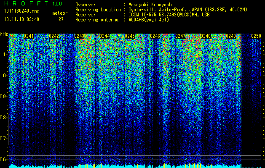Click the 1.1 frequency axis label

4,55
